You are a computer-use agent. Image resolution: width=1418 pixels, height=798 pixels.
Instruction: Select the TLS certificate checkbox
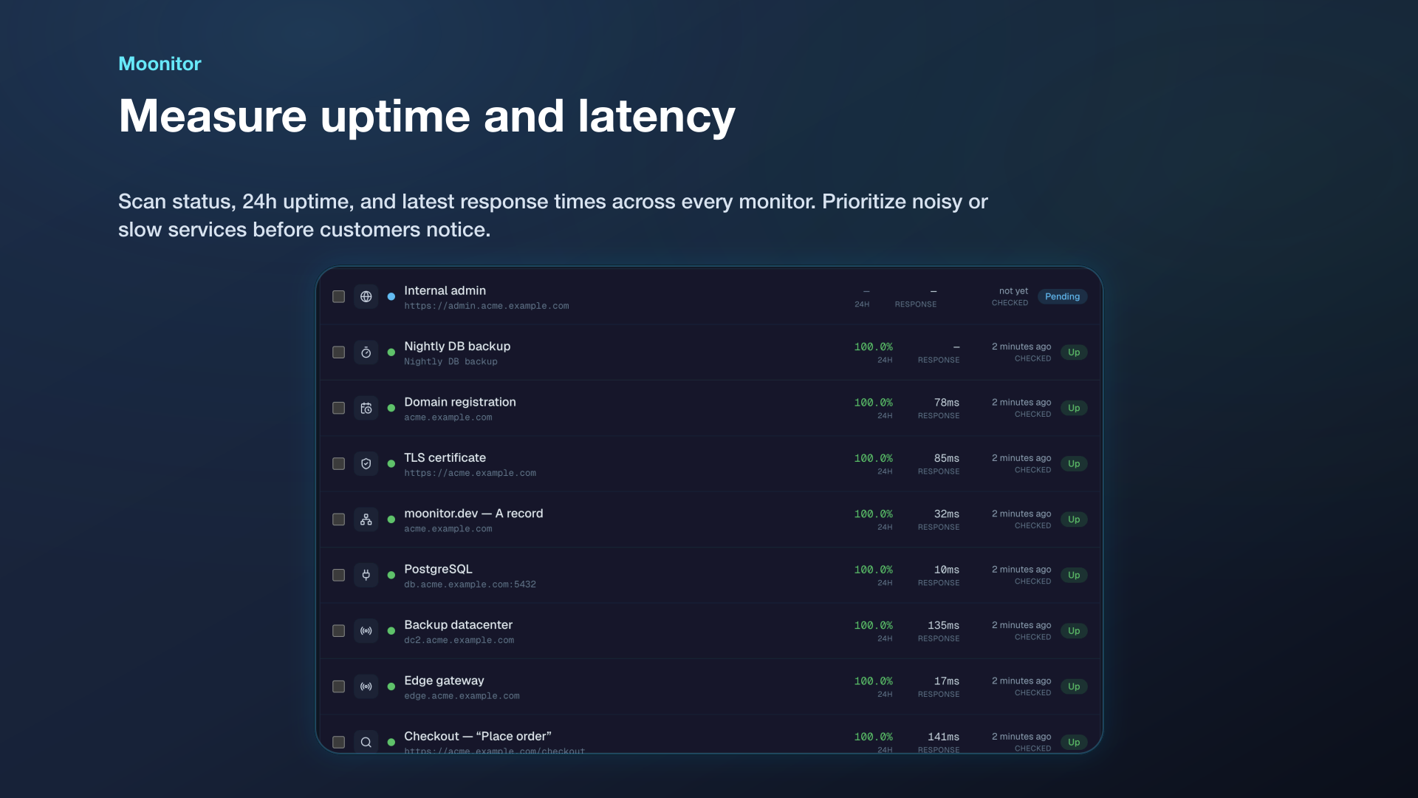(338, 464)
